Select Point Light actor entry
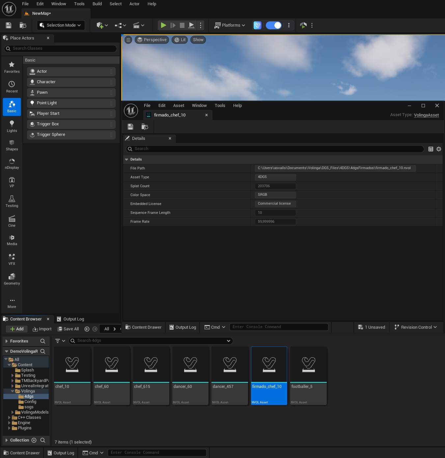The height and width of the screenshot is (458, 445). 71,103
